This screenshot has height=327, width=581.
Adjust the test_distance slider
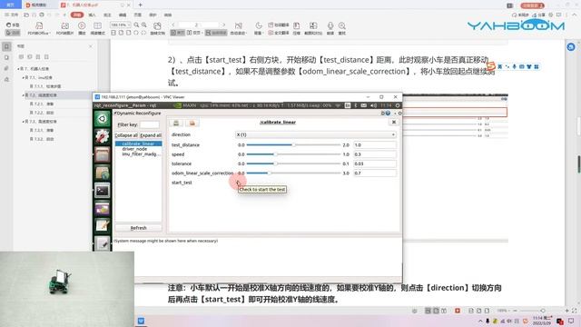coord(293,145)
